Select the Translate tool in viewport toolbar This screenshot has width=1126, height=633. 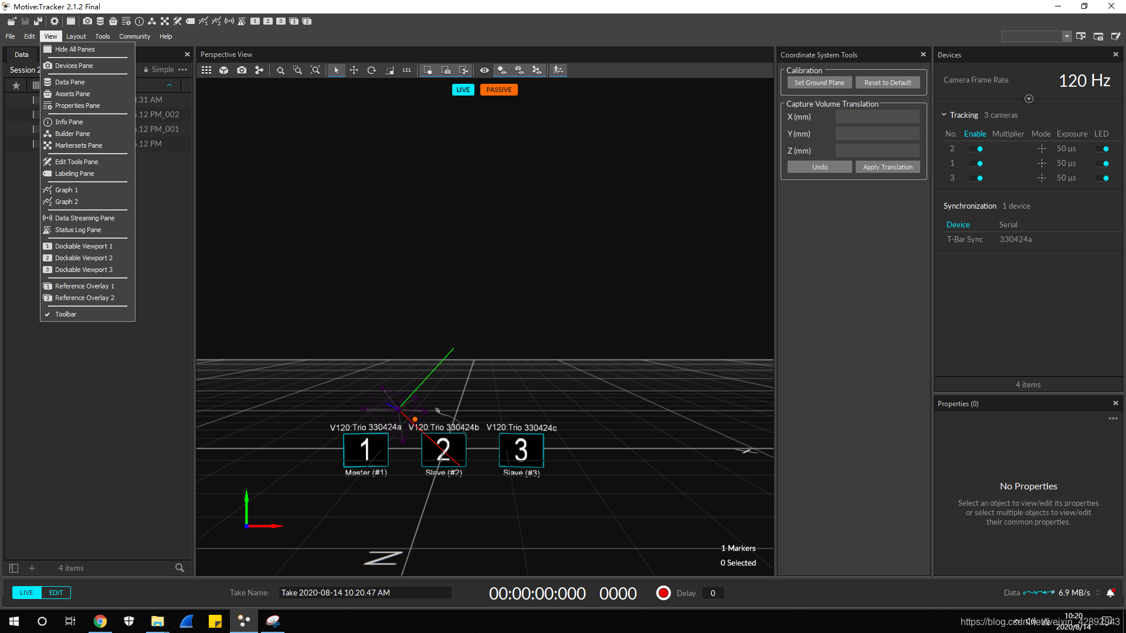[x=354, y=70]
